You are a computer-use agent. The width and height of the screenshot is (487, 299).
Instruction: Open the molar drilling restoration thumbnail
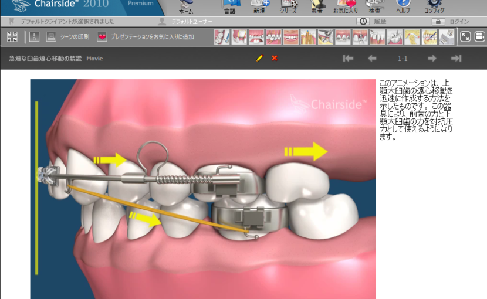pyautogui.click(x=395, y=37)
